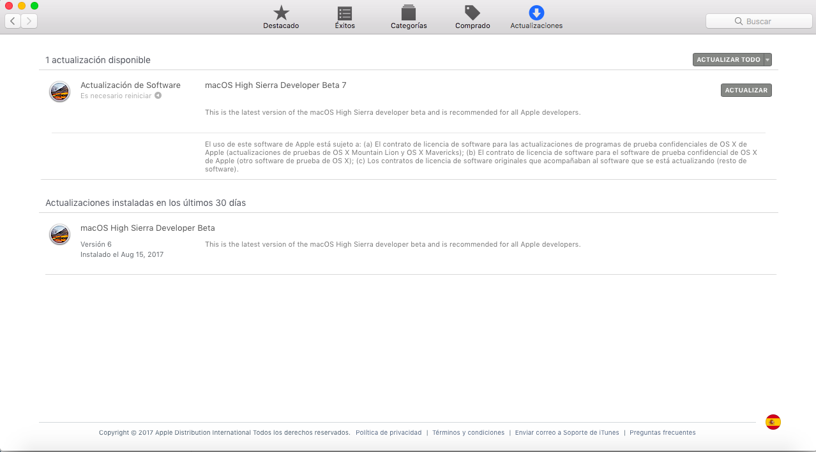
Task: Click the 'Versión 6' text
Action: [x=96, y=244]
